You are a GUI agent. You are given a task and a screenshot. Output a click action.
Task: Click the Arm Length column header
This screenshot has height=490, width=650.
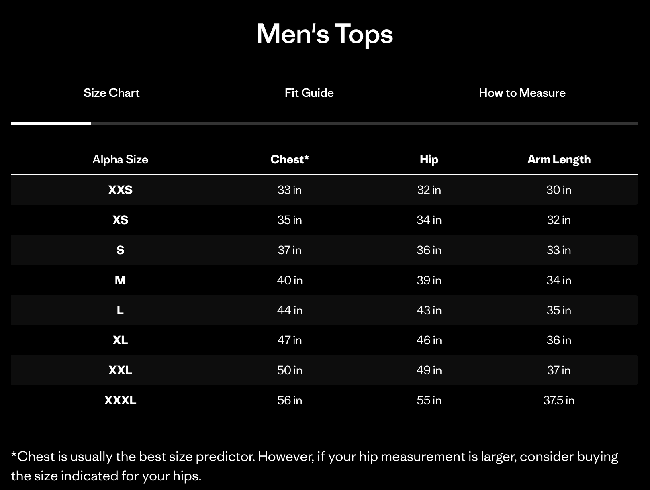tap(559, 159)
